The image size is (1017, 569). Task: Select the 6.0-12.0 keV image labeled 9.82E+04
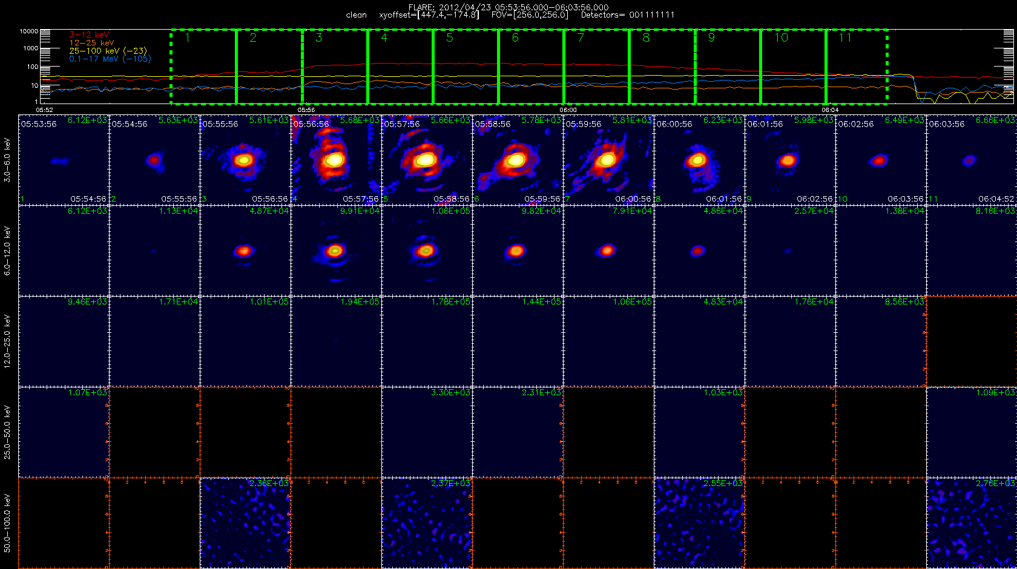point(518,251)
